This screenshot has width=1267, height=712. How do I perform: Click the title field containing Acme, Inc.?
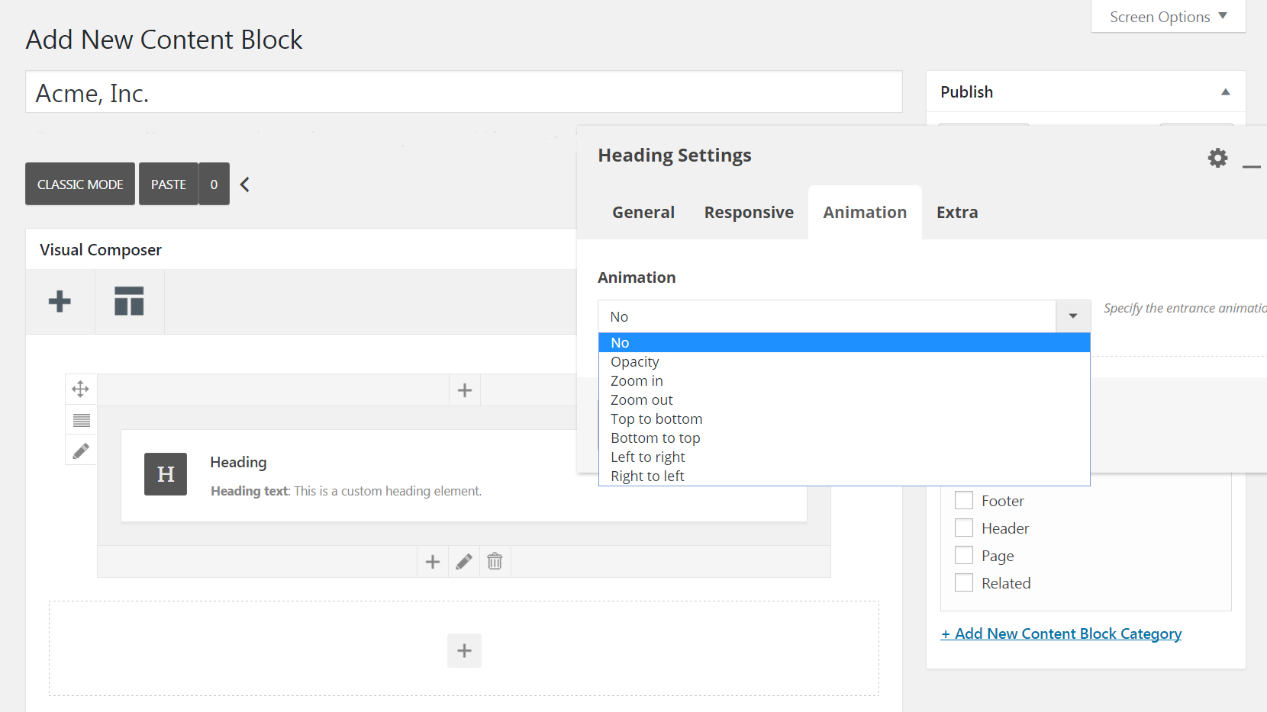coord(464,92)
